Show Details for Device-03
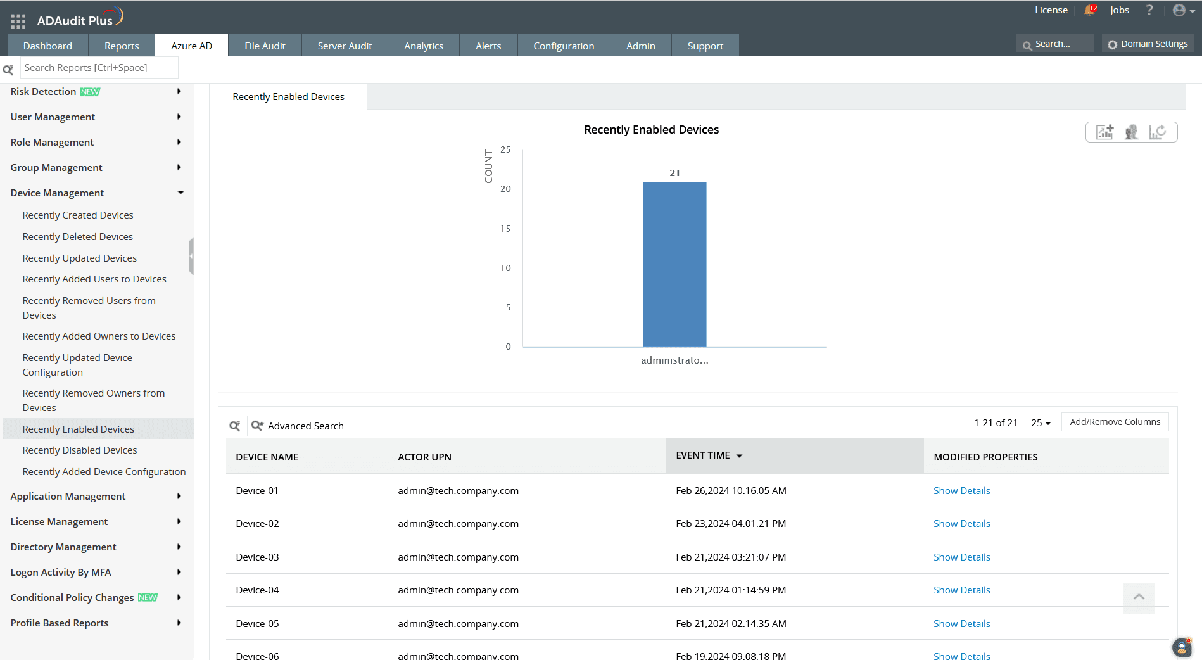Image resolution: width=1202 pixels, height=660 pixels. [961, 557]
